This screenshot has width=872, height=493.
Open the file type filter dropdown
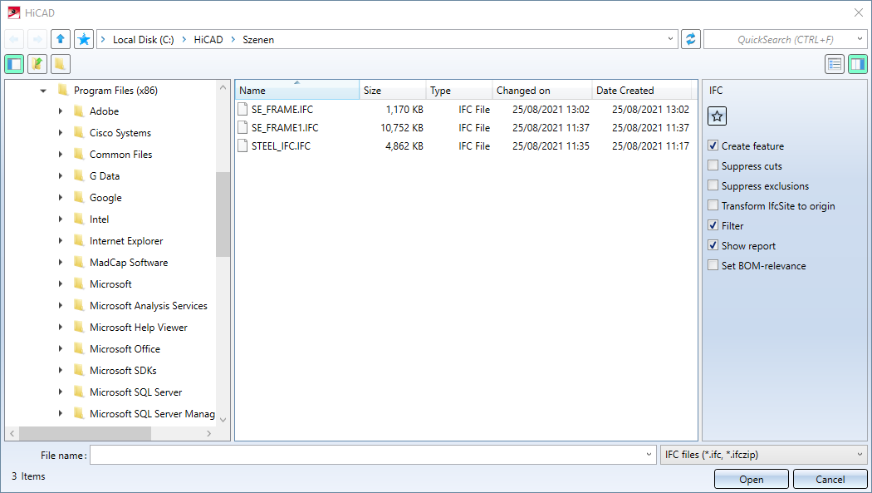point(860,455)
